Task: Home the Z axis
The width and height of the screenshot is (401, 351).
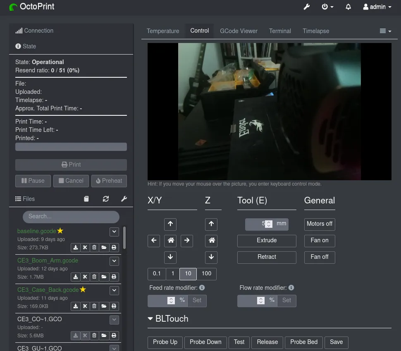Action: pos(211,241)
